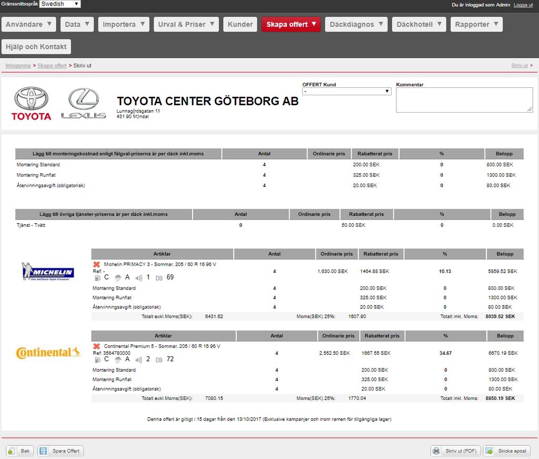Click the Continental fuel efficiency icon
This screenshot has height=459, width=539.
pyautogui.click(x=97, y=360)
